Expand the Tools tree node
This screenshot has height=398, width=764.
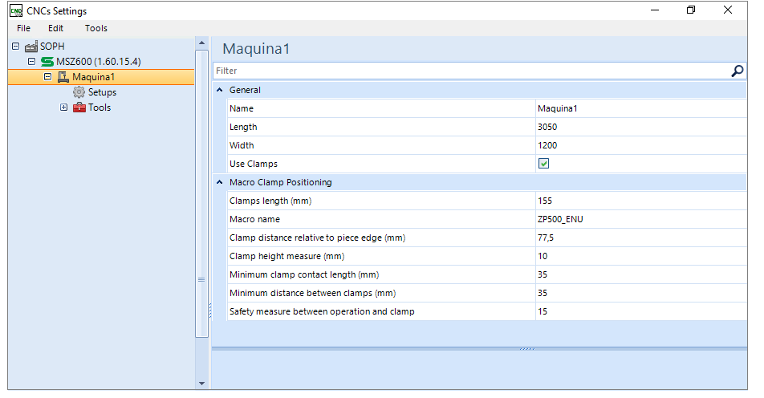tap(64, 108)
